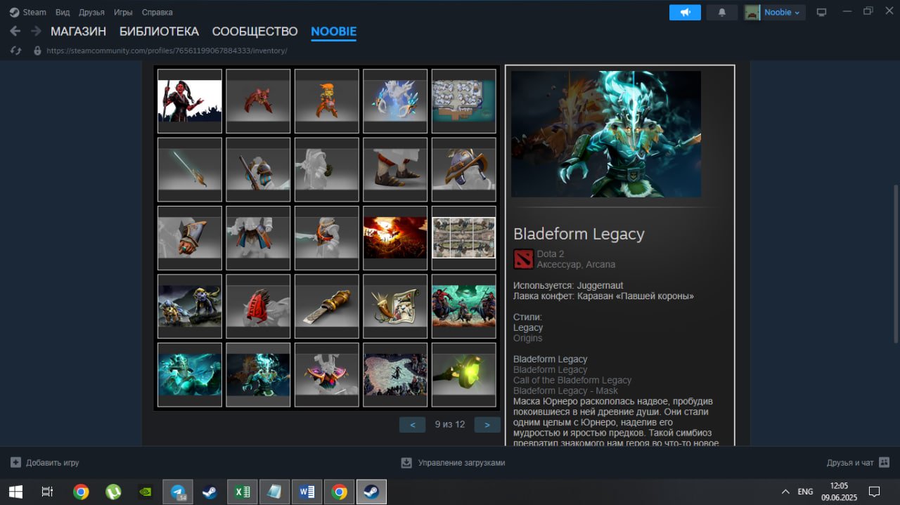The height and width of the screenshot is (505, 900).
Task: Open the Игры menu
Action: click(123, 13)
